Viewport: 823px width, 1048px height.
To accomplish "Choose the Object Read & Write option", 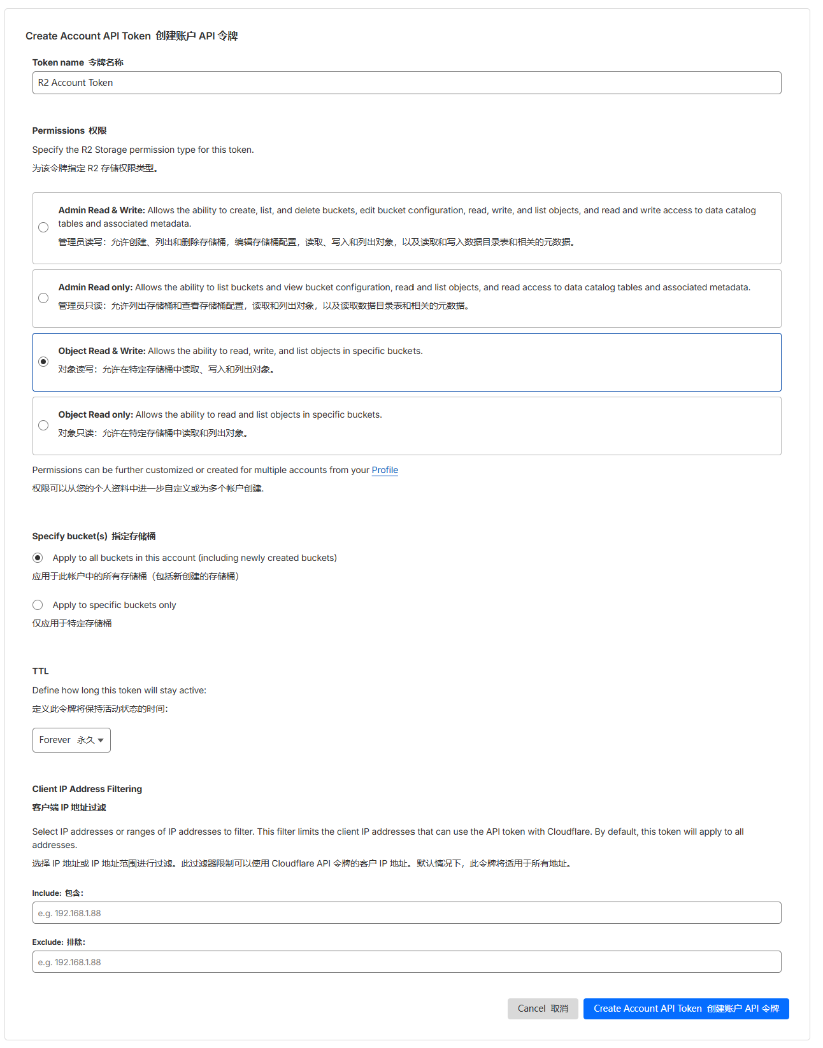I will pyautogui.click(x=43, y=362).
